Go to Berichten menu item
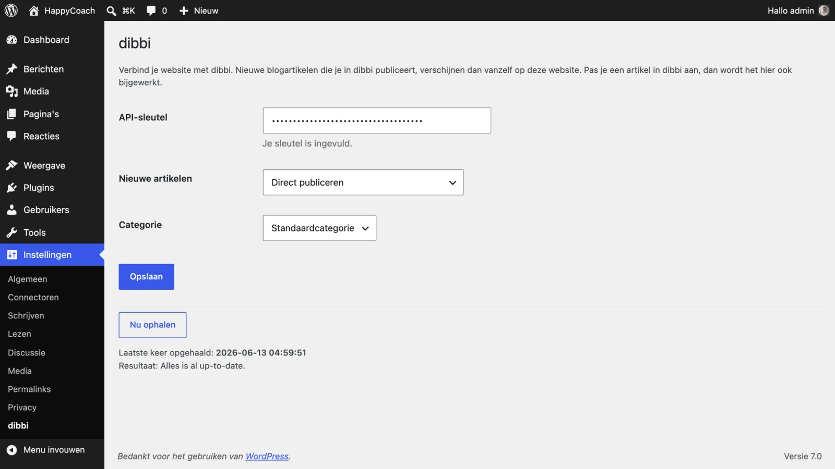Image resolution: width=835 pixels, height=469 pixels. pos(52,69)
